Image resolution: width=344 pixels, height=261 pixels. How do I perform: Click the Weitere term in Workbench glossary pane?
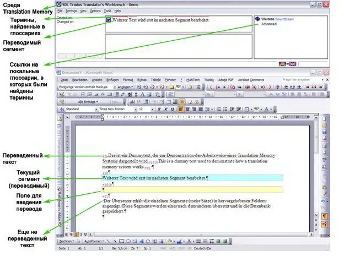267,19
